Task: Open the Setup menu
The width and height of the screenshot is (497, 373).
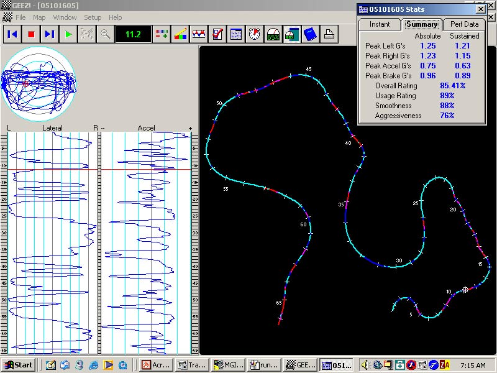Action: click(93, 17)
